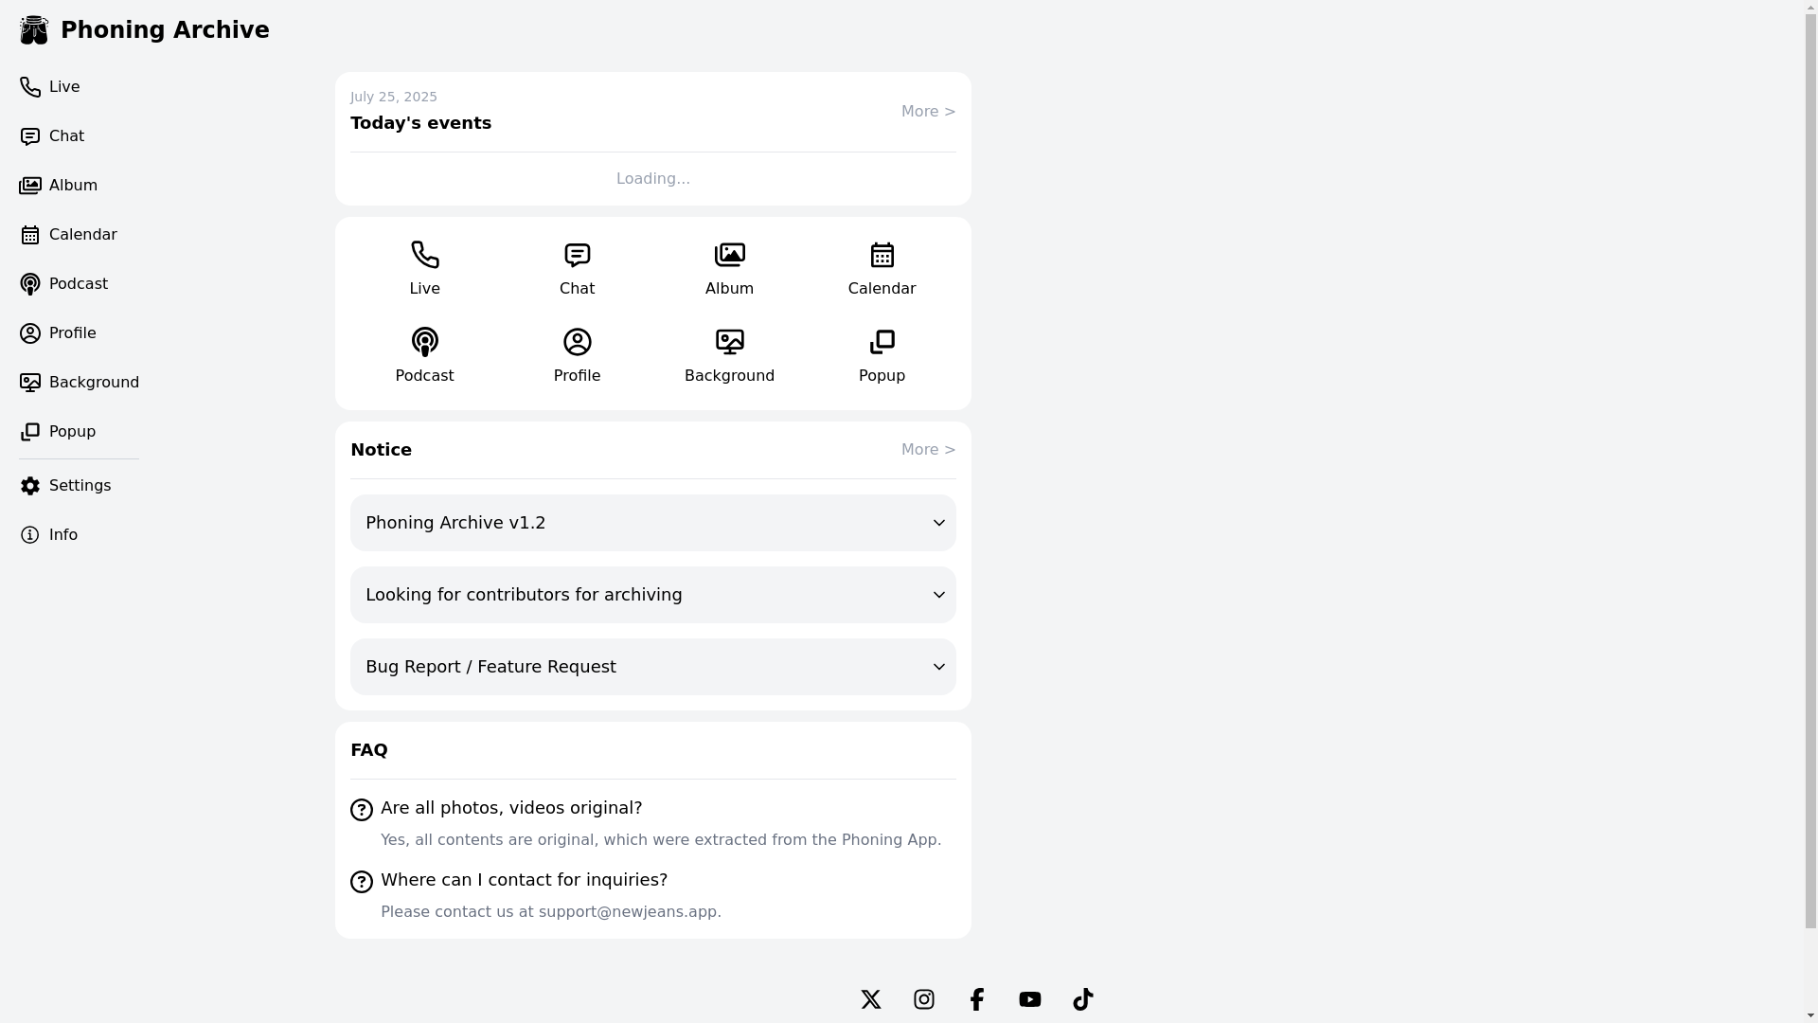
Task: Open the X (Twitter) social link
Action: click(x=871, y=999)
